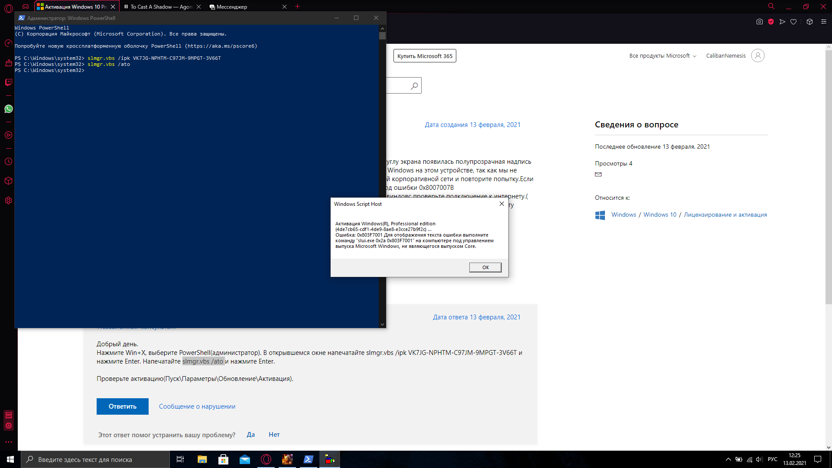Open Task View on the taskbar
The image size is (832, 468).
[180, 459]
